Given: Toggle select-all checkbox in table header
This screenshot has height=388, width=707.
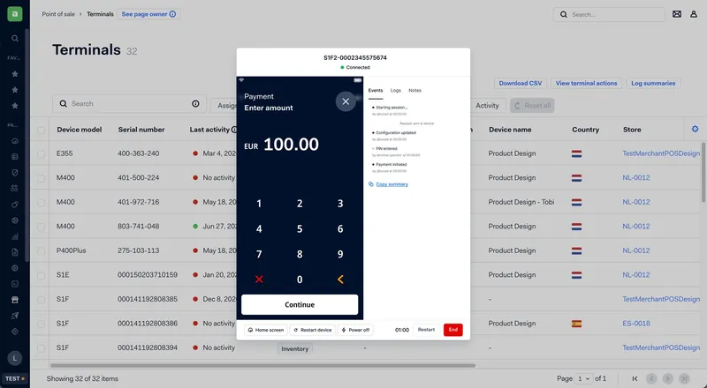Looking at the screenshot, I should (x=41, y=131).
